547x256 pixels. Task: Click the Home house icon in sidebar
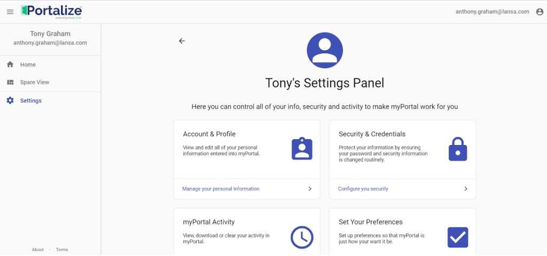click(x=10, y=65)
